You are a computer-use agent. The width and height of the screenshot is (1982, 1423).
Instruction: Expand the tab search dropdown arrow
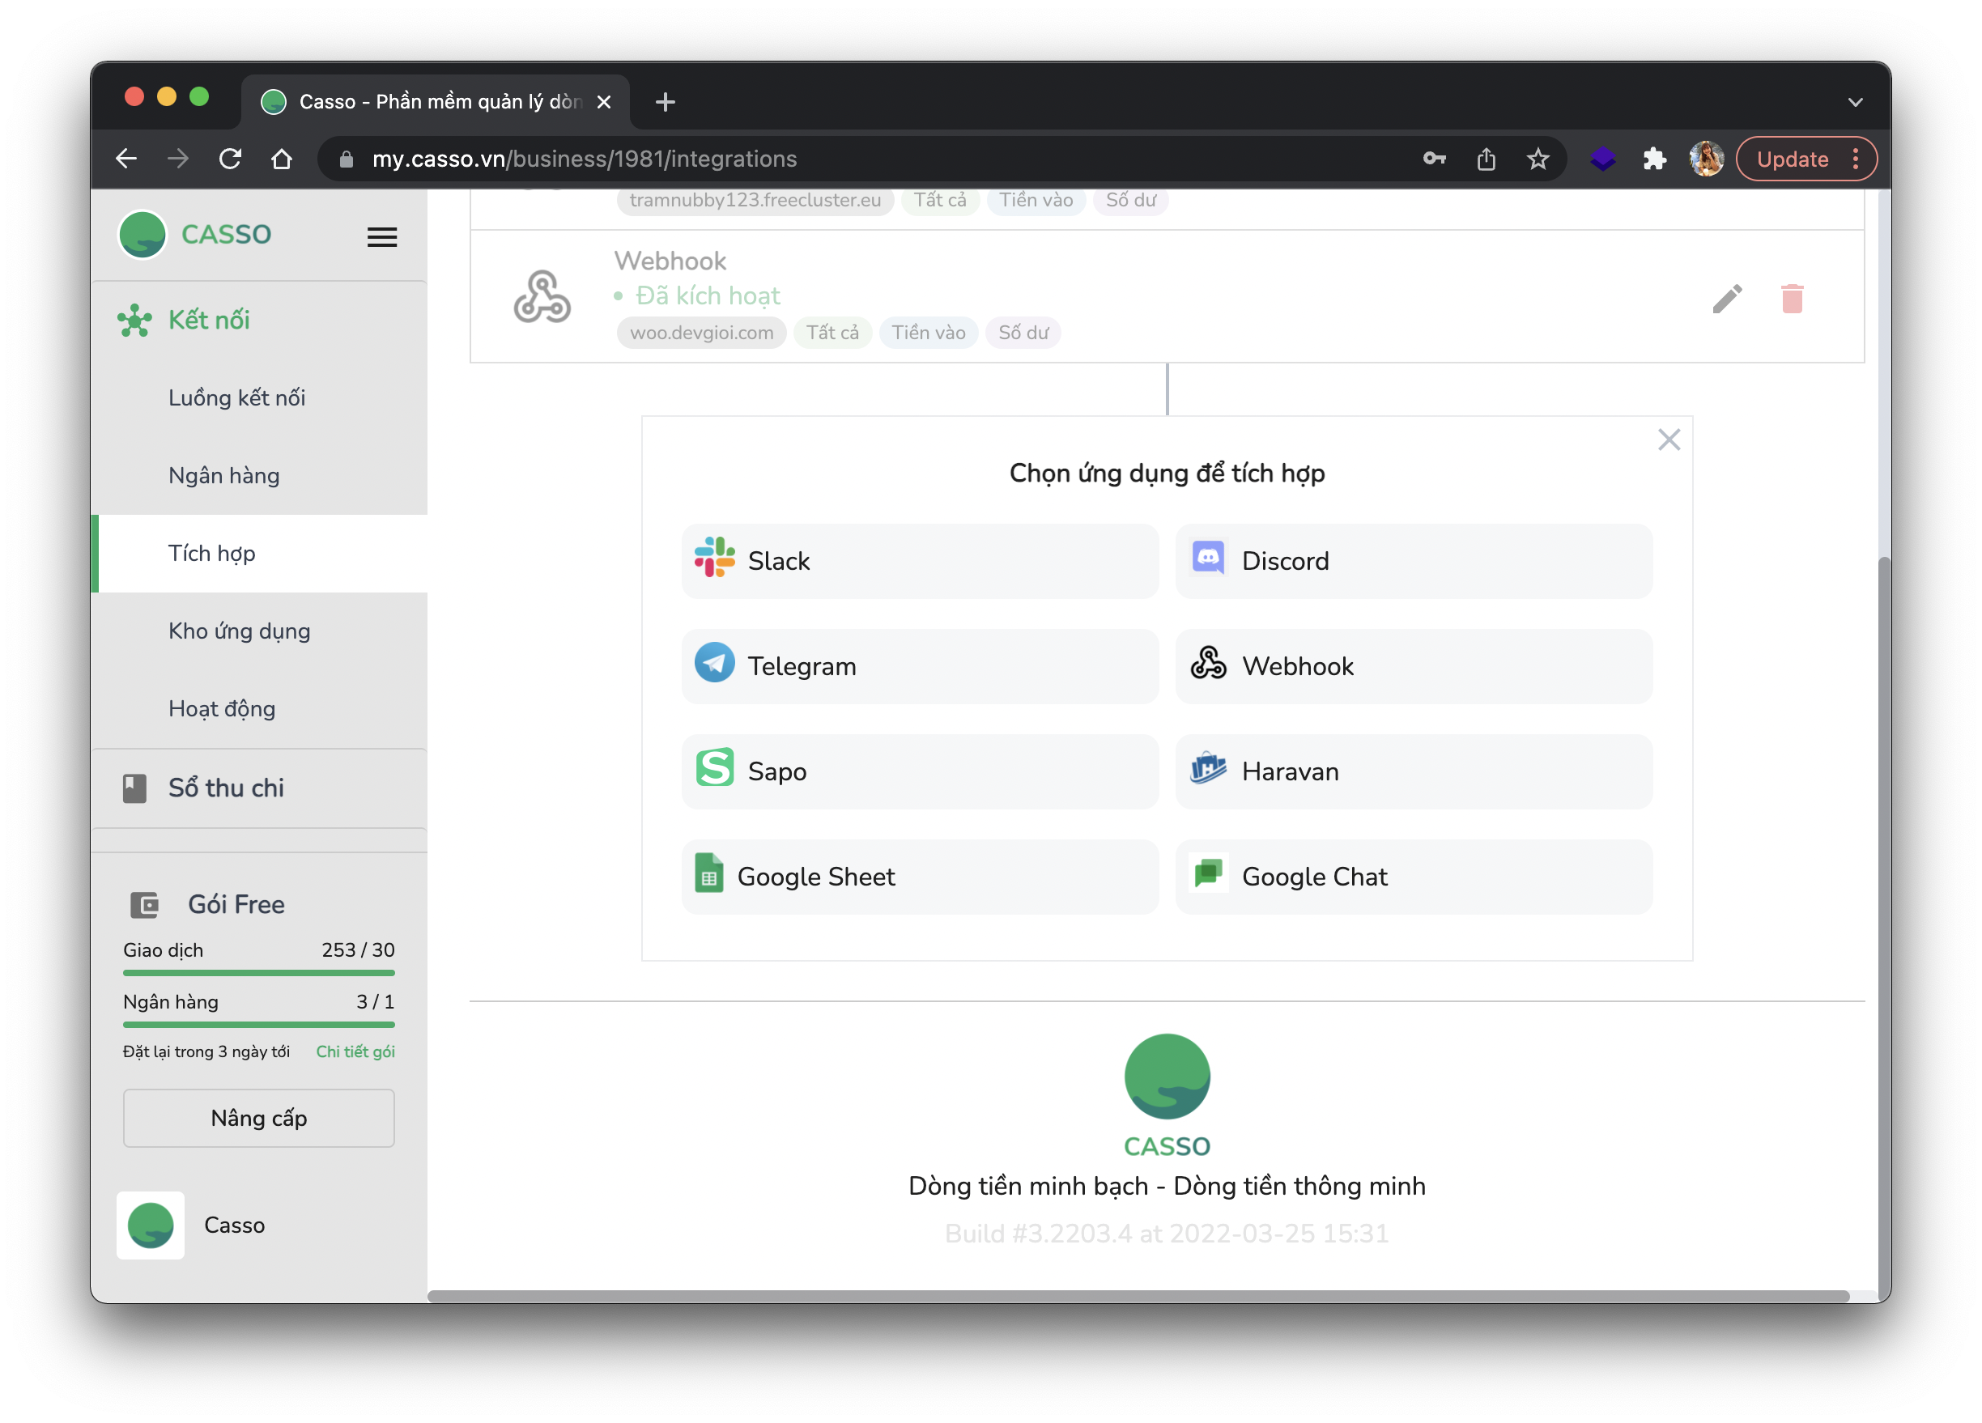pos(1855,102)
